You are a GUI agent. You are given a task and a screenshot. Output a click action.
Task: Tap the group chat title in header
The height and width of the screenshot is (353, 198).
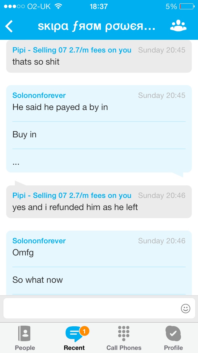click(x=97, y=26)
